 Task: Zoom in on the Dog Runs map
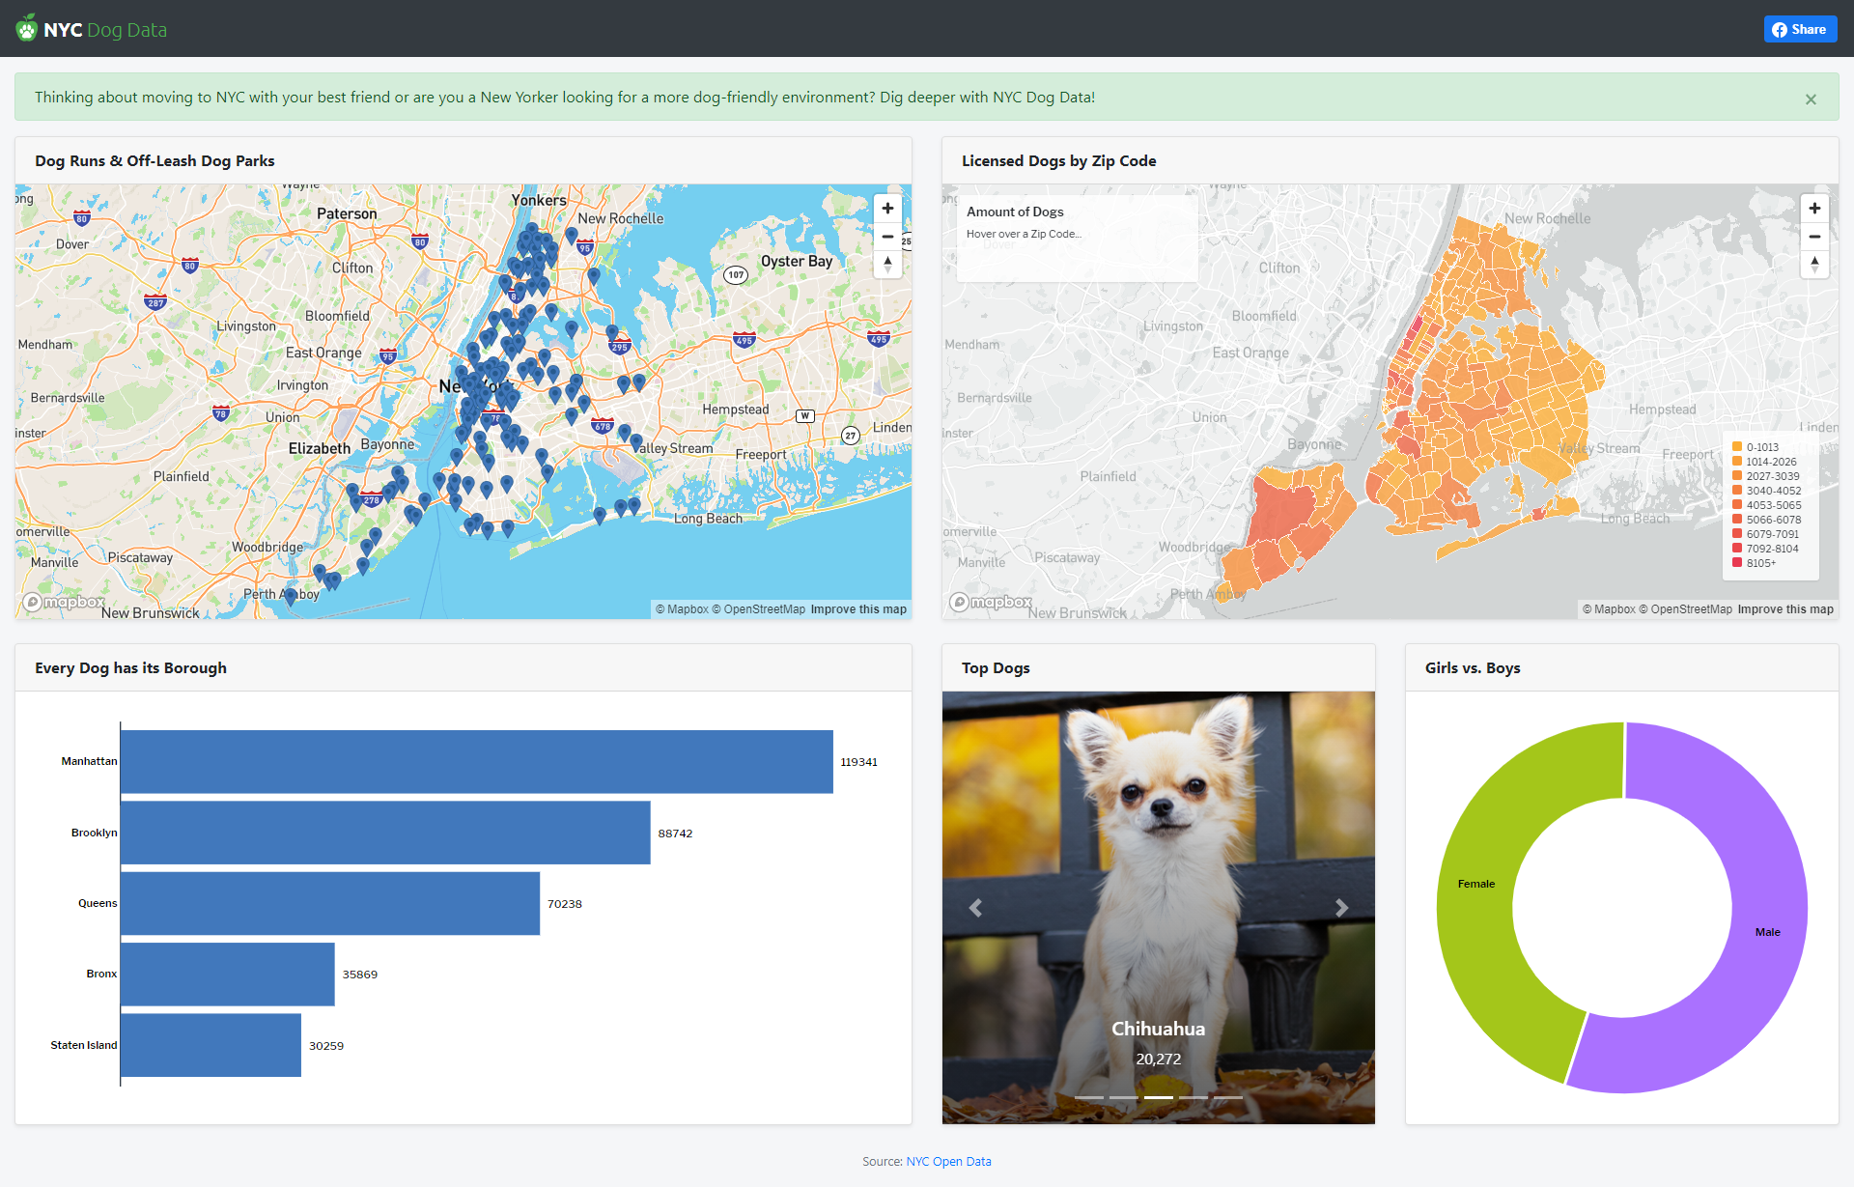tap(887, 209)
